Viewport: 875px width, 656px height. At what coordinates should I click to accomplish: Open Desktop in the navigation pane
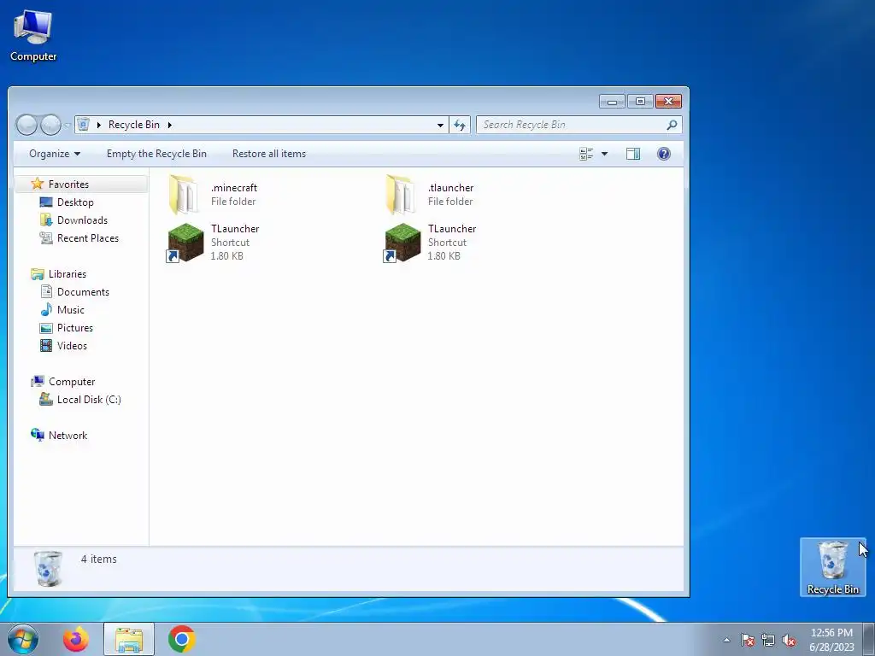point(75,202)
